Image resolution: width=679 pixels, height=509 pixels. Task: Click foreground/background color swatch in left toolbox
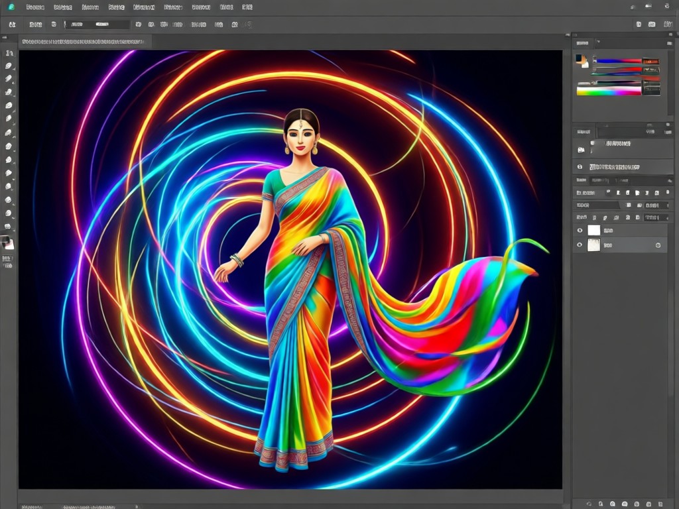click(x=7, y=243)
